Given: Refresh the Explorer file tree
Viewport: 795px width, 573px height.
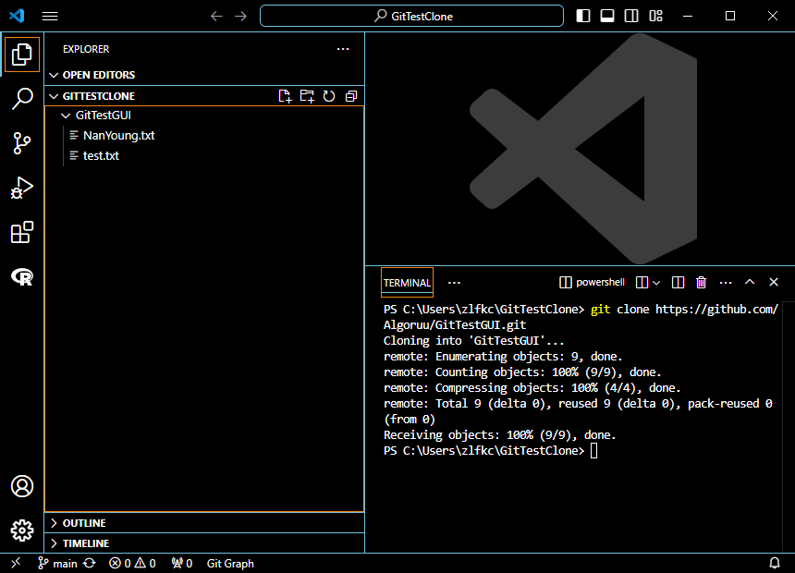Looking at the screenshot, I should coord(329,96).
